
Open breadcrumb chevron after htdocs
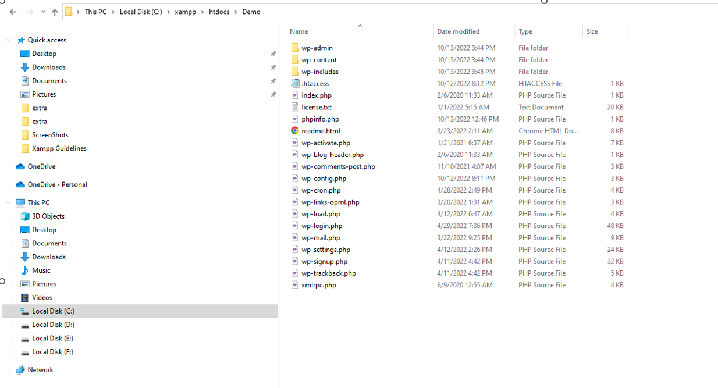tap(236, 12)
